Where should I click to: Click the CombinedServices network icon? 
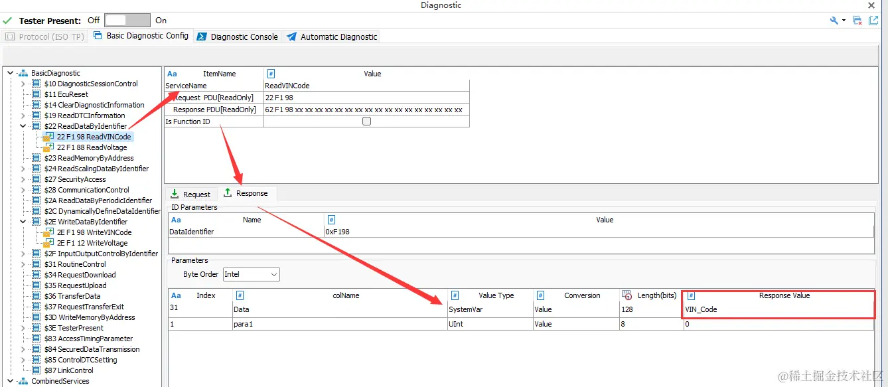coord(23,381)
